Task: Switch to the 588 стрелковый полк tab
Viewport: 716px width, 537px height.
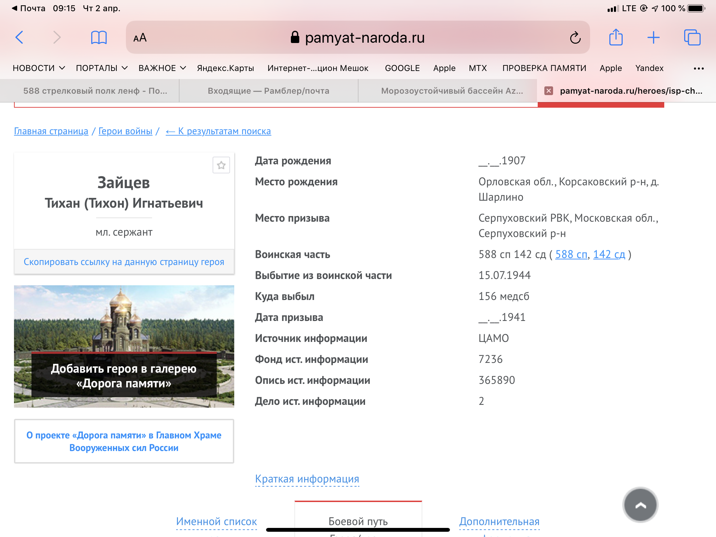Action: [x=95, y=91]
